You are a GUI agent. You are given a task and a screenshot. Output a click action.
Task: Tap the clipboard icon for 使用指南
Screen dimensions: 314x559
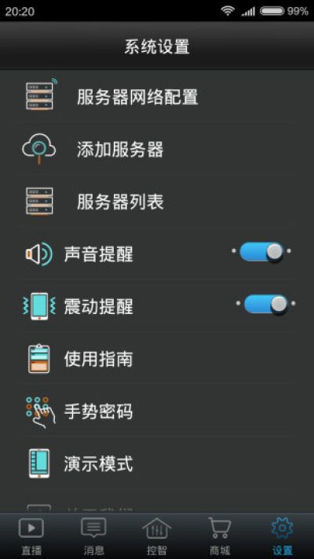coord(39,359)
